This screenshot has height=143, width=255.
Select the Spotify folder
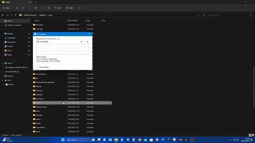click(x=38, y=124)
